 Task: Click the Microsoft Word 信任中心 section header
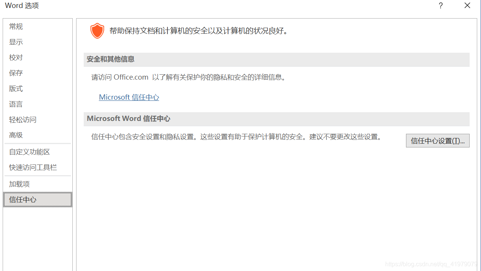pos(276,119)
